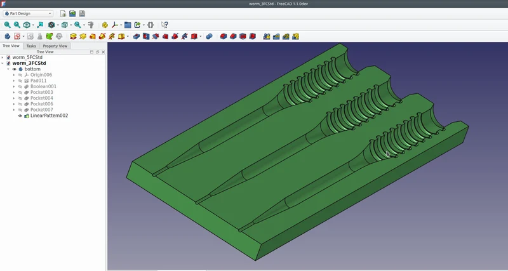Toggle visibility eye of bottom body
The image size is (508, 271).
(14, 69)
